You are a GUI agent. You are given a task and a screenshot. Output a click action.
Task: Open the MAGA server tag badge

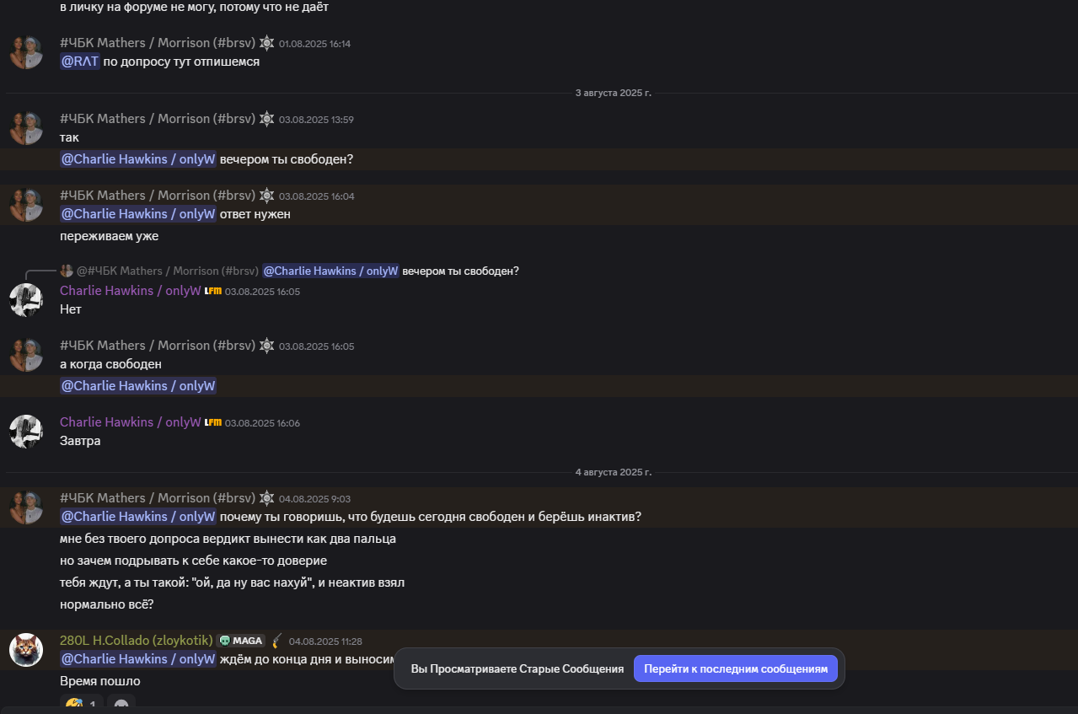(240, 641)
